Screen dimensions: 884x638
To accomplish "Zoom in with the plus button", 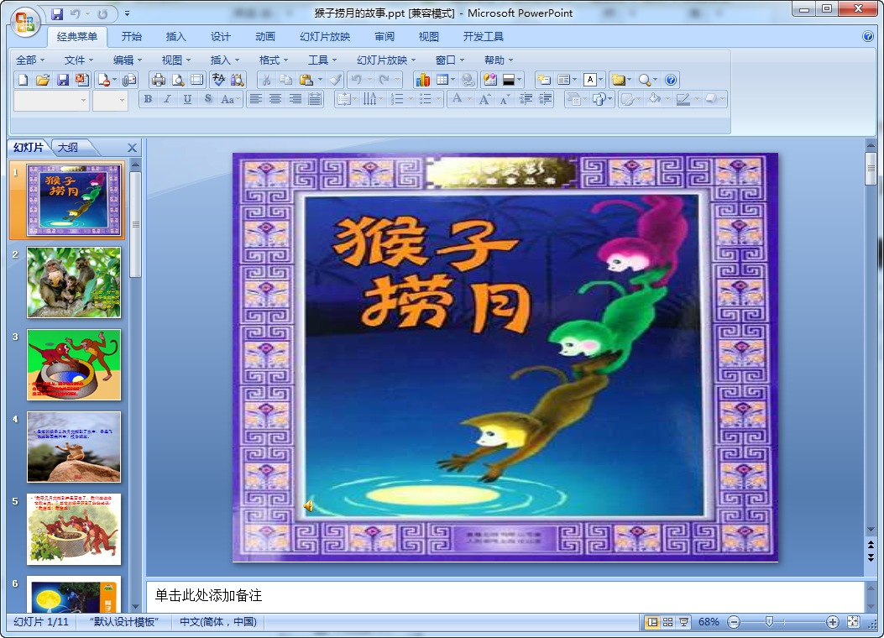I will 832,622.
